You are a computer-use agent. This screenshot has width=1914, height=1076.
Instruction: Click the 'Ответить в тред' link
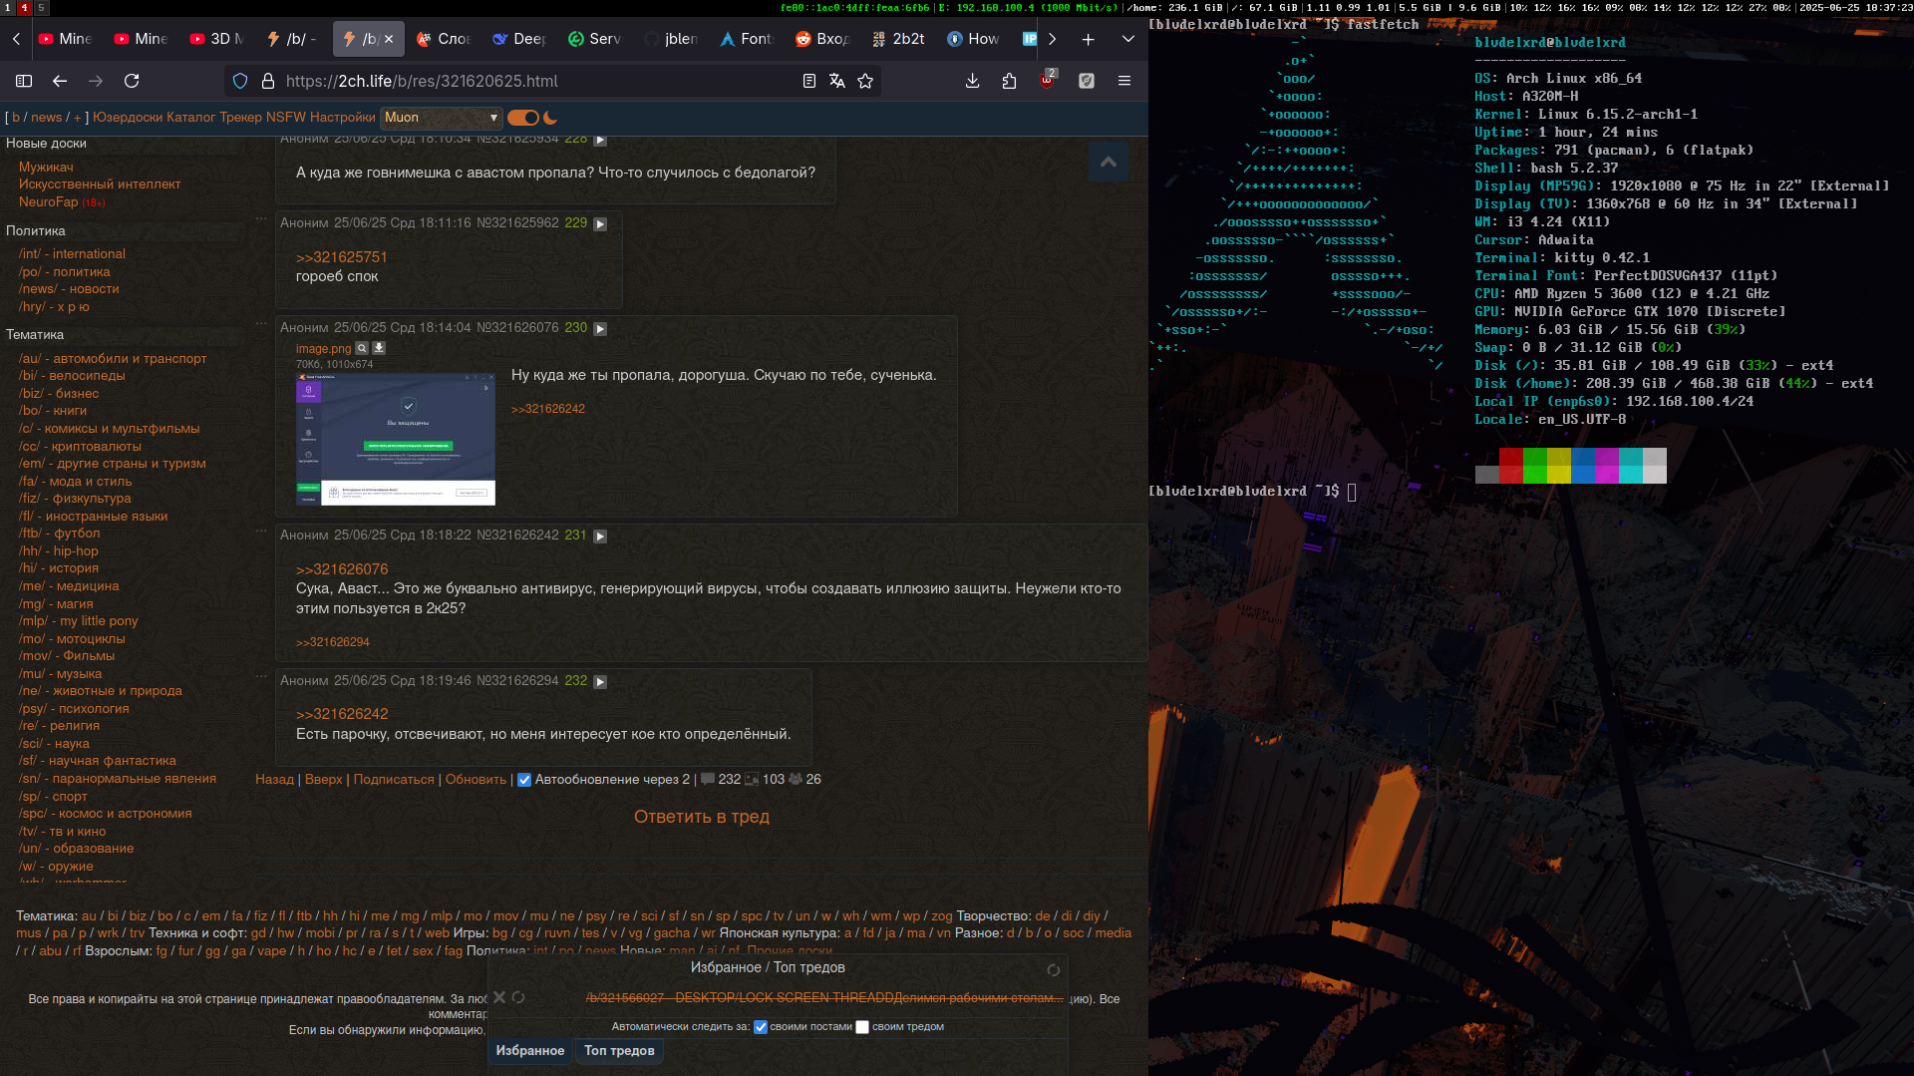click(x=702, y=817)
